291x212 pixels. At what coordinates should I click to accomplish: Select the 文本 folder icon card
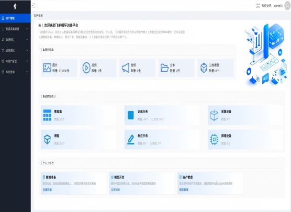tap(164, 68)
